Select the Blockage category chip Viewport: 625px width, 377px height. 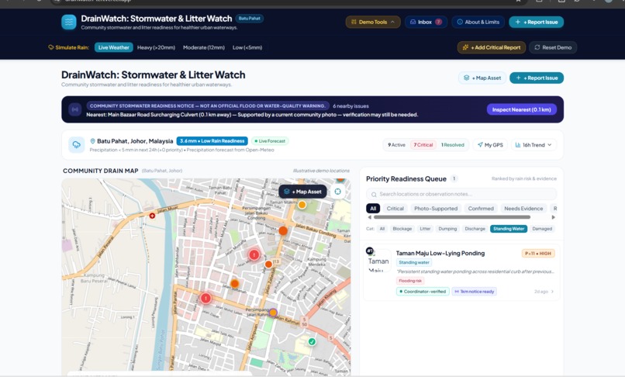coord(402,229)
